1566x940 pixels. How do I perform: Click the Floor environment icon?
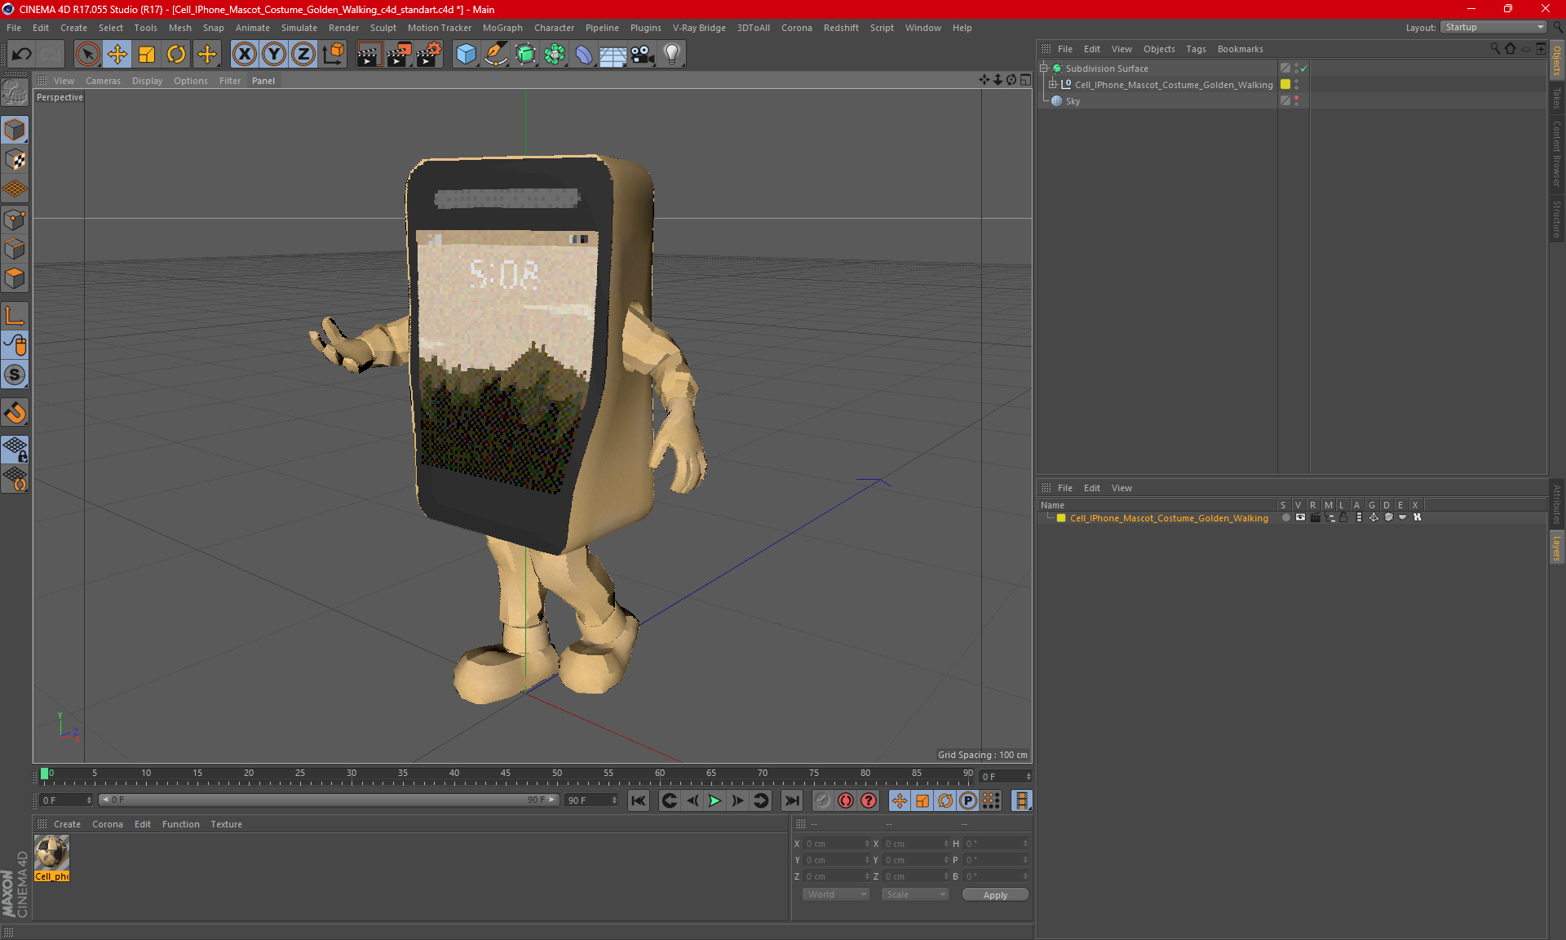click(613, 55)
